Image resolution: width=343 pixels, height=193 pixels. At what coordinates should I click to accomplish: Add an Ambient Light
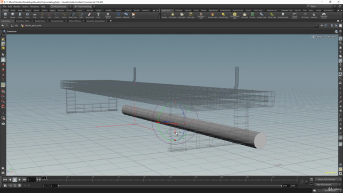point(283,15)
